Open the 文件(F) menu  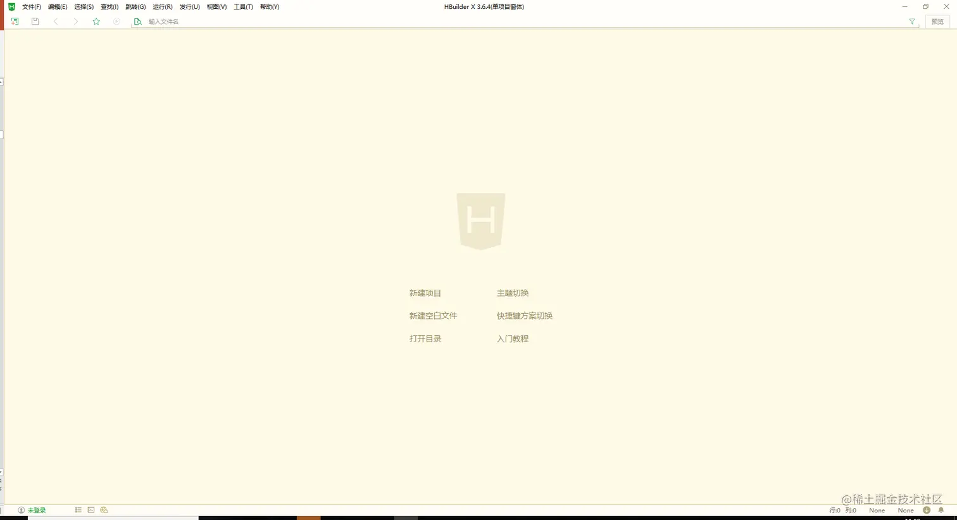coord(32,7)
